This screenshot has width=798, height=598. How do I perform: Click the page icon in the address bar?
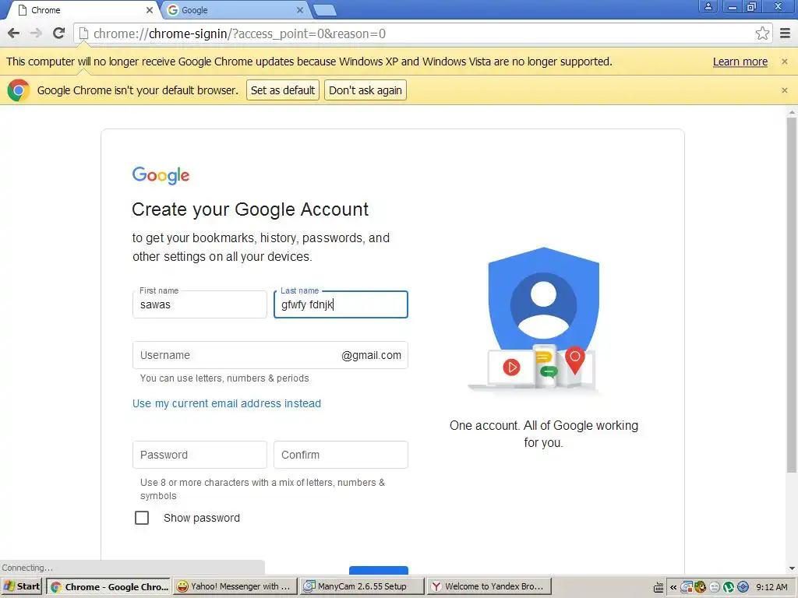(83, 33)
